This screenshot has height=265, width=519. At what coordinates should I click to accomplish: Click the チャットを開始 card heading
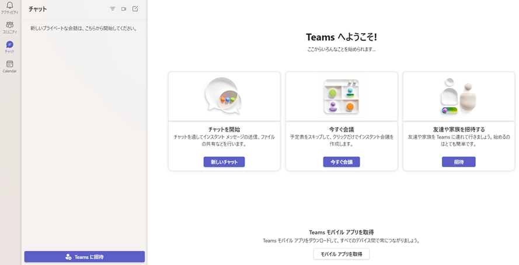[224, 129]
